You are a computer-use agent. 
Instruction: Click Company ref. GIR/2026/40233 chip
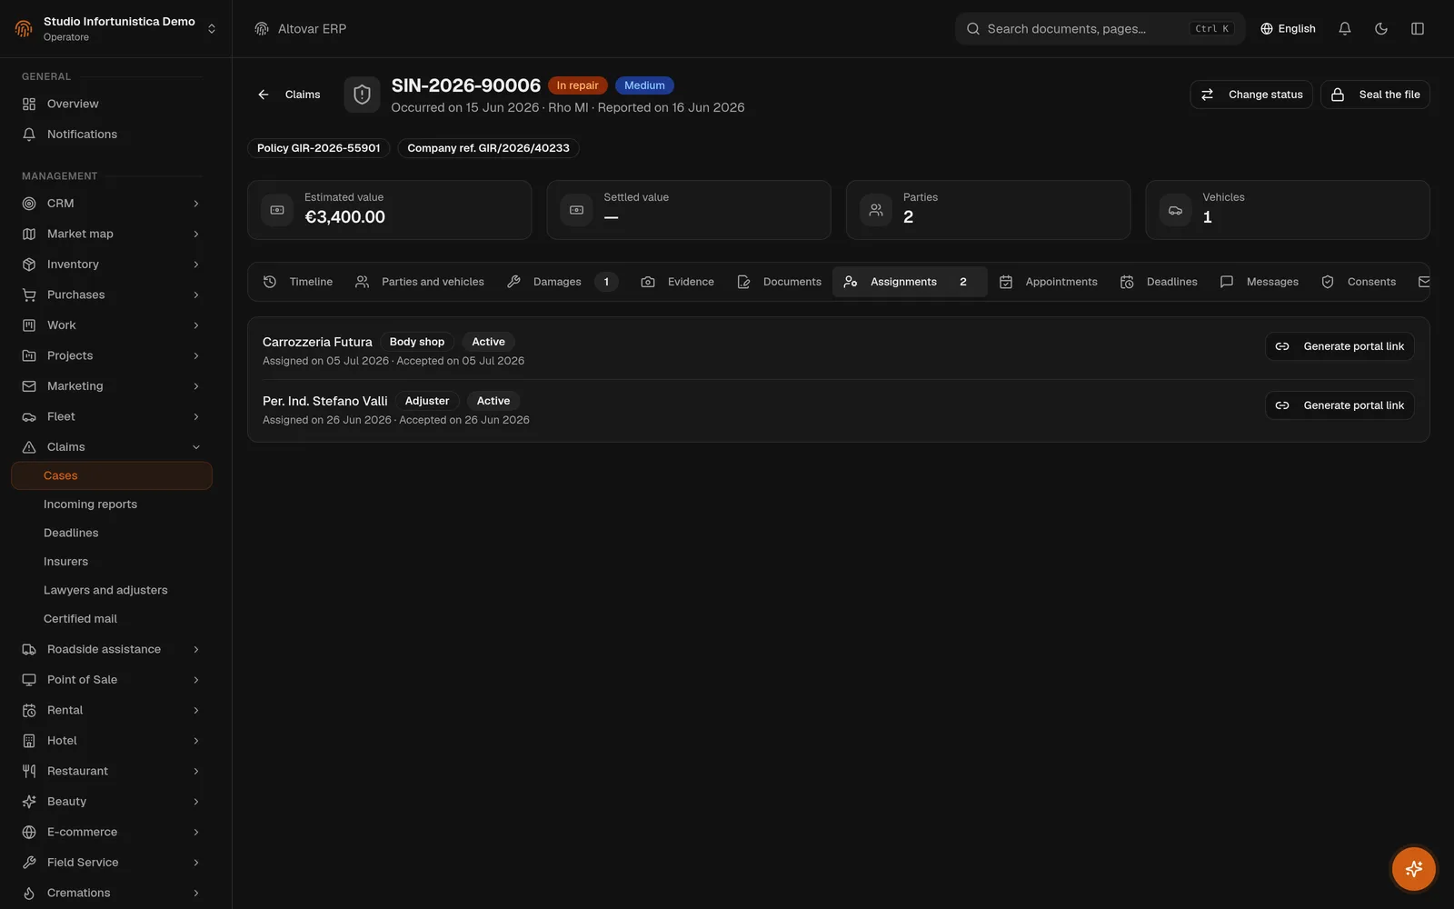(x=488, y=148)
